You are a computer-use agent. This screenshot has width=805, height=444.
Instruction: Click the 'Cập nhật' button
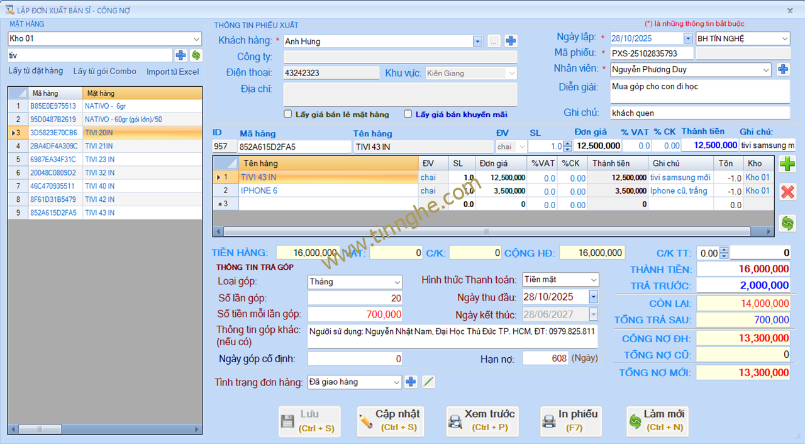390,421
